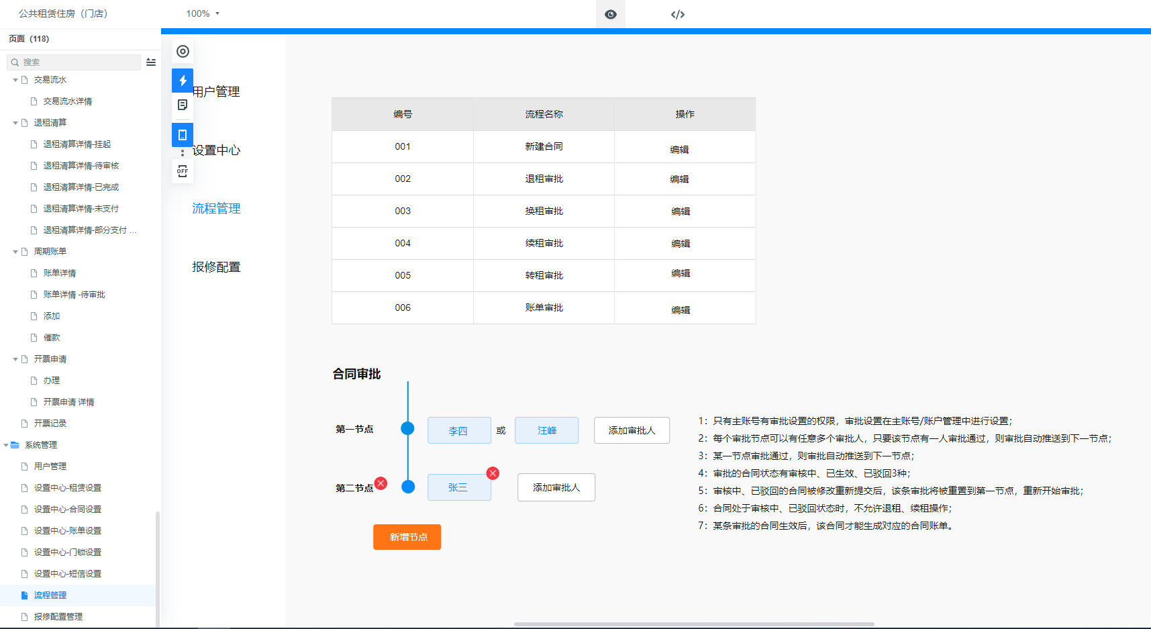1151x629 pixels.
Task: Collapse the 退租清算 tree node
Action: point(15,123)
